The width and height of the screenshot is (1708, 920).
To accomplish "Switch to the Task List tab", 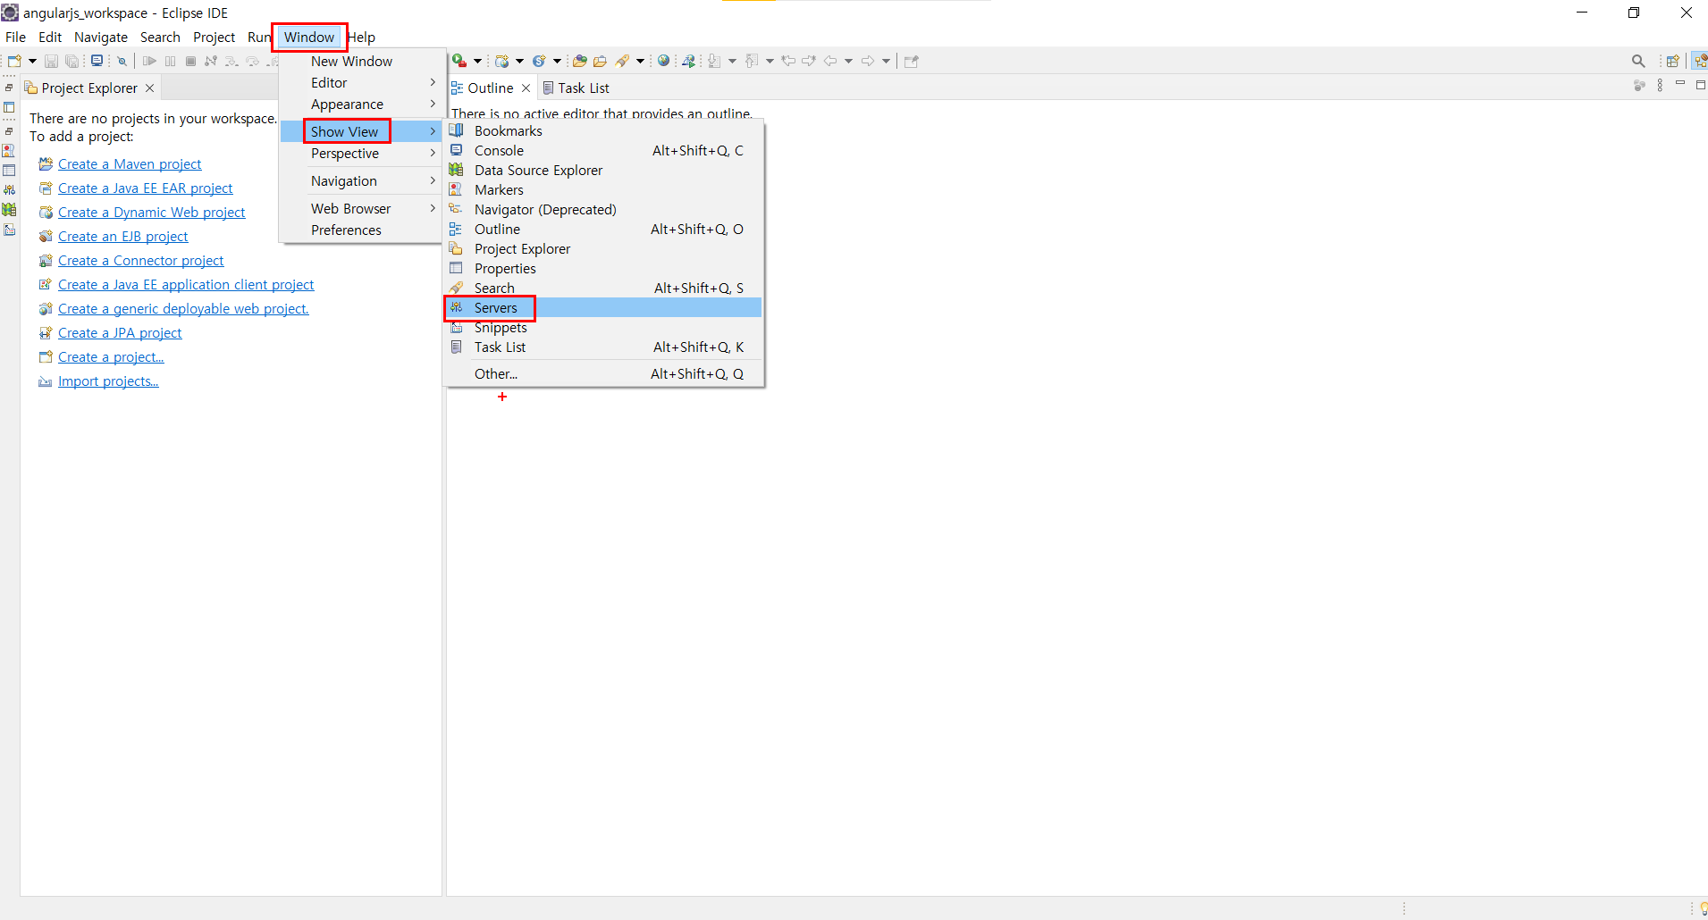I will tap(576, 88).
